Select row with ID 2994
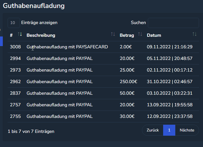The image size is (203, 147). click(15, 59)
